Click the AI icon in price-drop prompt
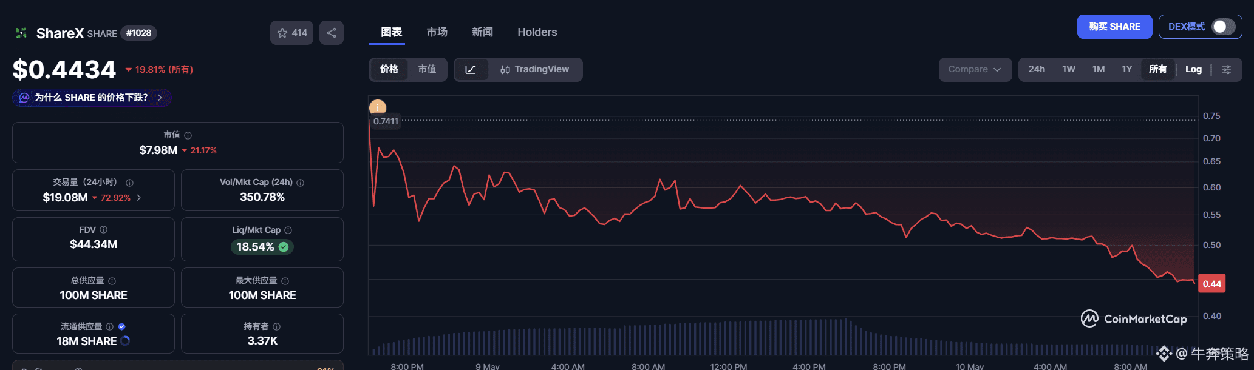Viewport: 1254px width, 370px height. tap(24, 98)
